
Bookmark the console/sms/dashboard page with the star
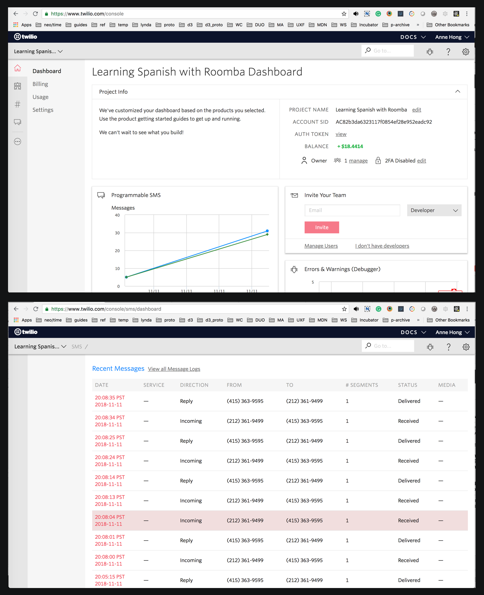click(344, 309)
